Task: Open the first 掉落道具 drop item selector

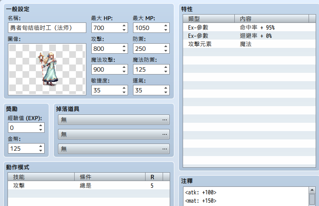Action: pyautogui.click(x=114, y=120)
